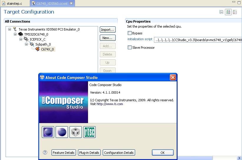This screenshot has height=160, width=242.
Task: Minimize the editor view area
Action: tap(234, 2)
